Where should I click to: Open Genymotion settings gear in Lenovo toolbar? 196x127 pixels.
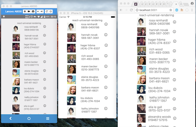tap(25, 12)
